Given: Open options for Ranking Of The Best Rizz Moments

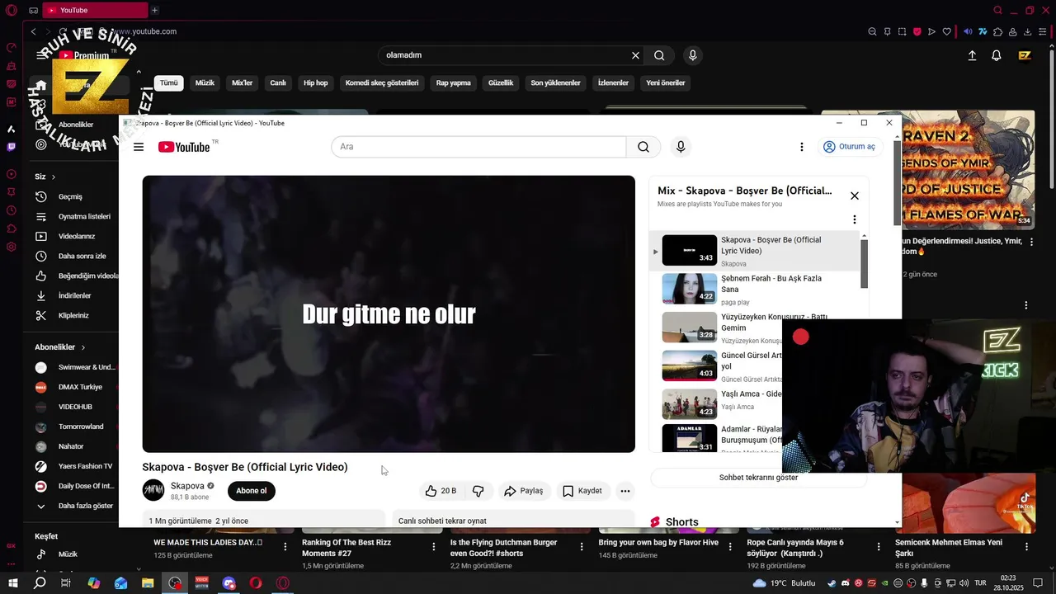Looking at the screenshot, I should 434,547.
